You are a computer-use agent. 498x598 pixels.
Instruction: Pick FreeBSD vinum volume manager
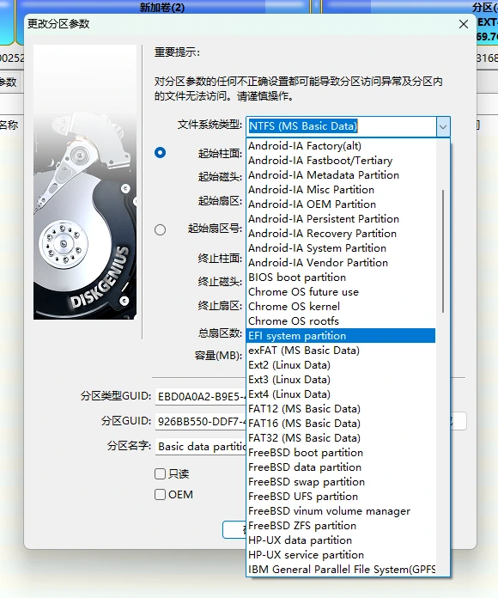341,511
